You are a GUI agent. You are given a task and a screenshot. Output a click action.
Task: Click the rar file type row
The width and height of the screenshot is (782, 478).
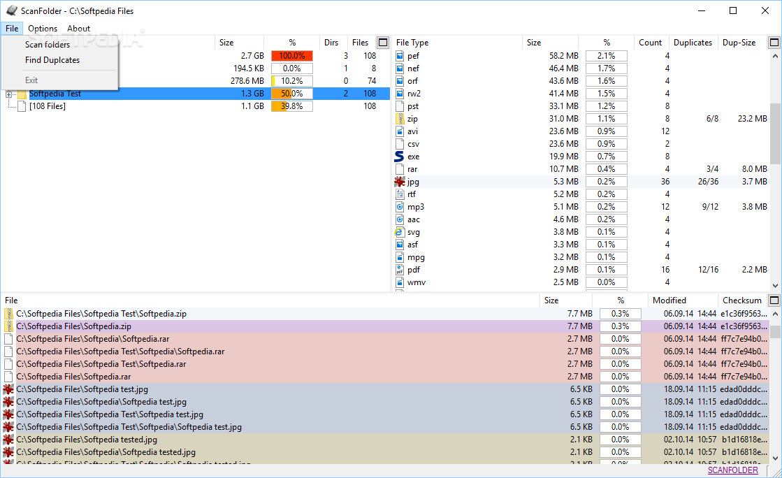click(x=581, y=169)
